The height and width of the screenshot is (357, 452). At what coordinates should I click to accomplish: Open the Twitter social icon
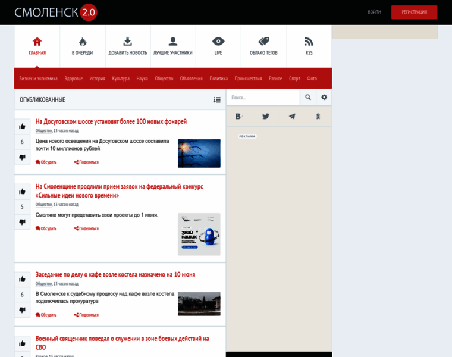click(266, 116)
